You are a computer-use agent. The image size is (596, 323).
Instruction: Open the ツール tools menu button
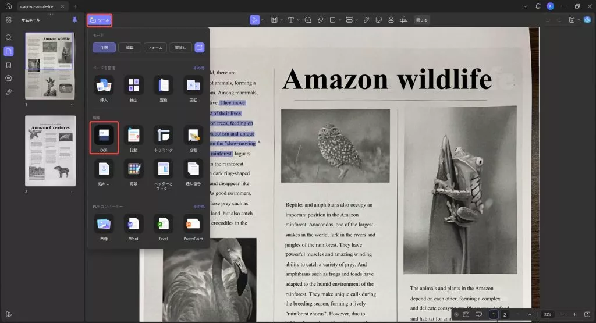point(100,20)
